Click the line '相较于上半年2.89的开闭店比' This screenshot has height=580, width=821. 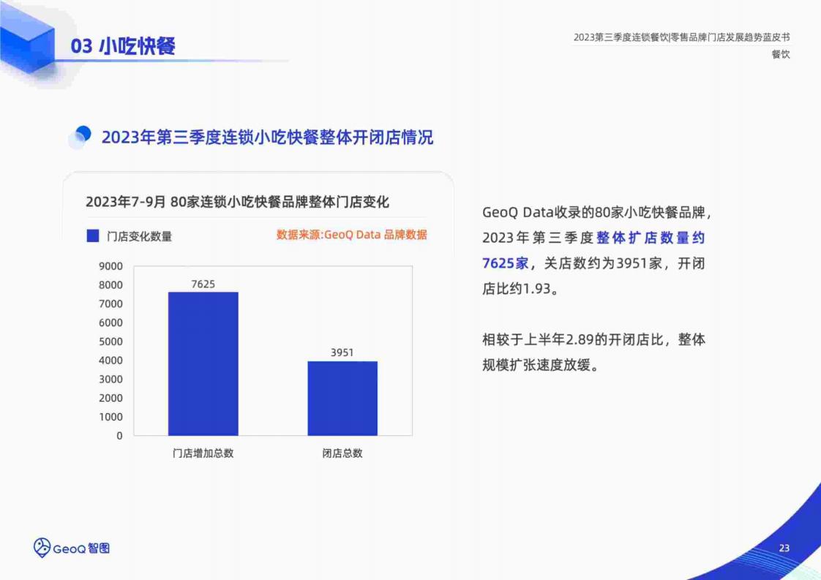[x=573, y=339]
